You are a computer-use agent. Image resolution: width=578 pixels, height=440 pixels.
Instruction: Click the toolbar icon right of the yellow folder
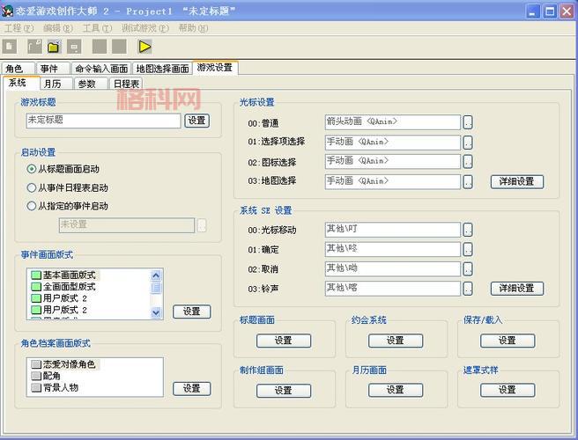tap(74, 47)
